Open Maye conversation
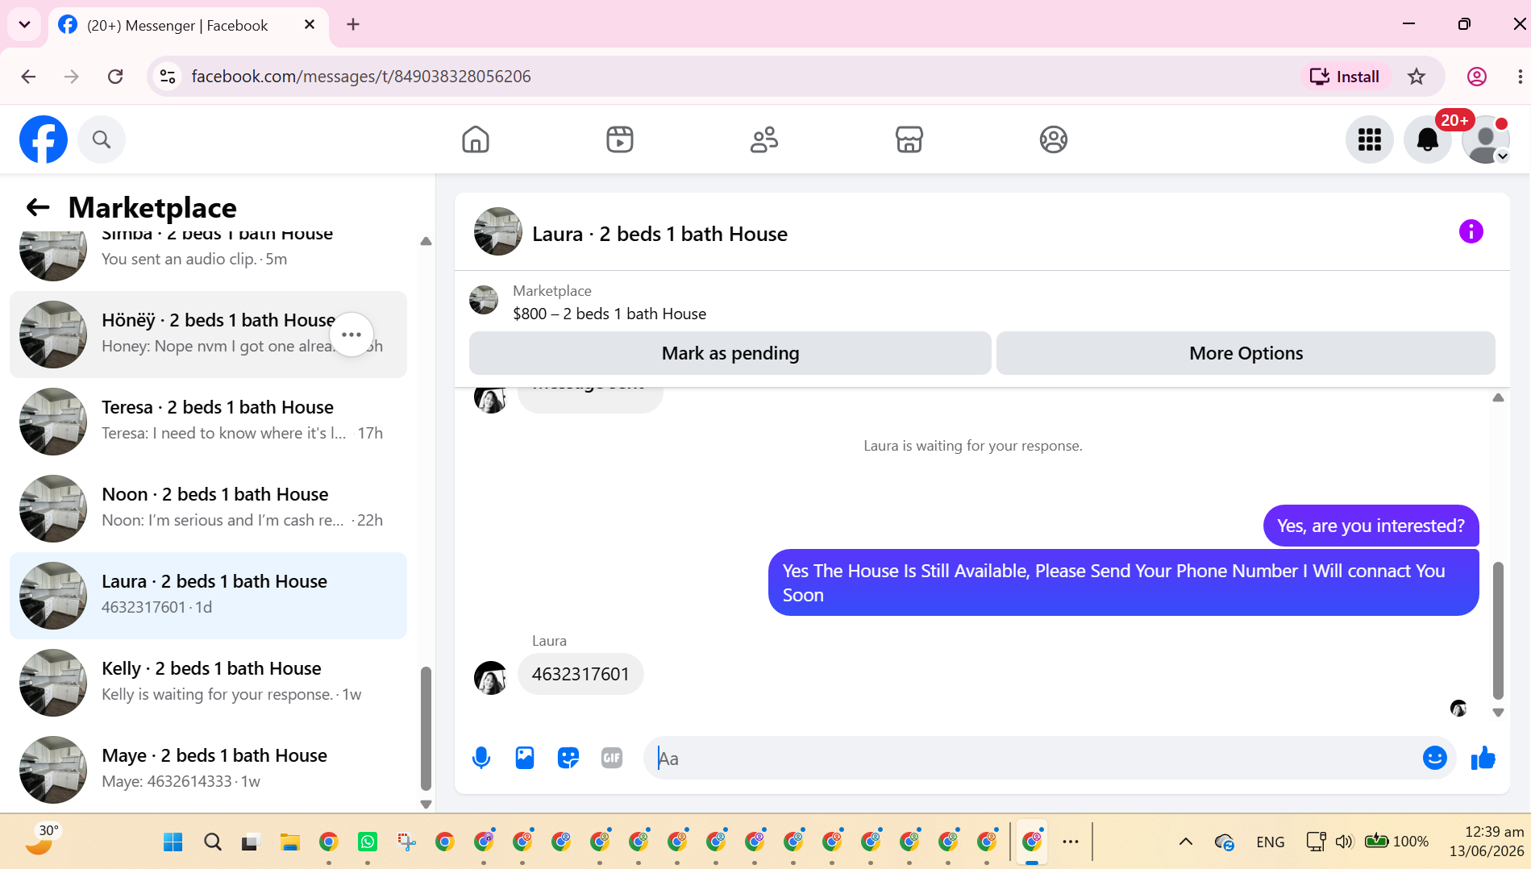1531x869 pixels. 208,770
